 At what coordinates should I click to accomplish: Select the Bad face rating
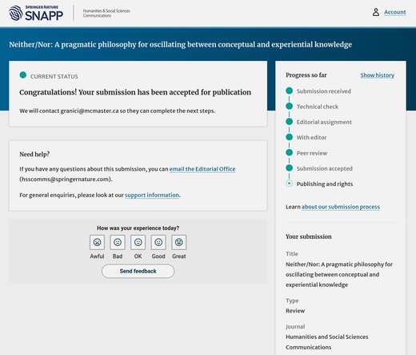pos(118,242)
